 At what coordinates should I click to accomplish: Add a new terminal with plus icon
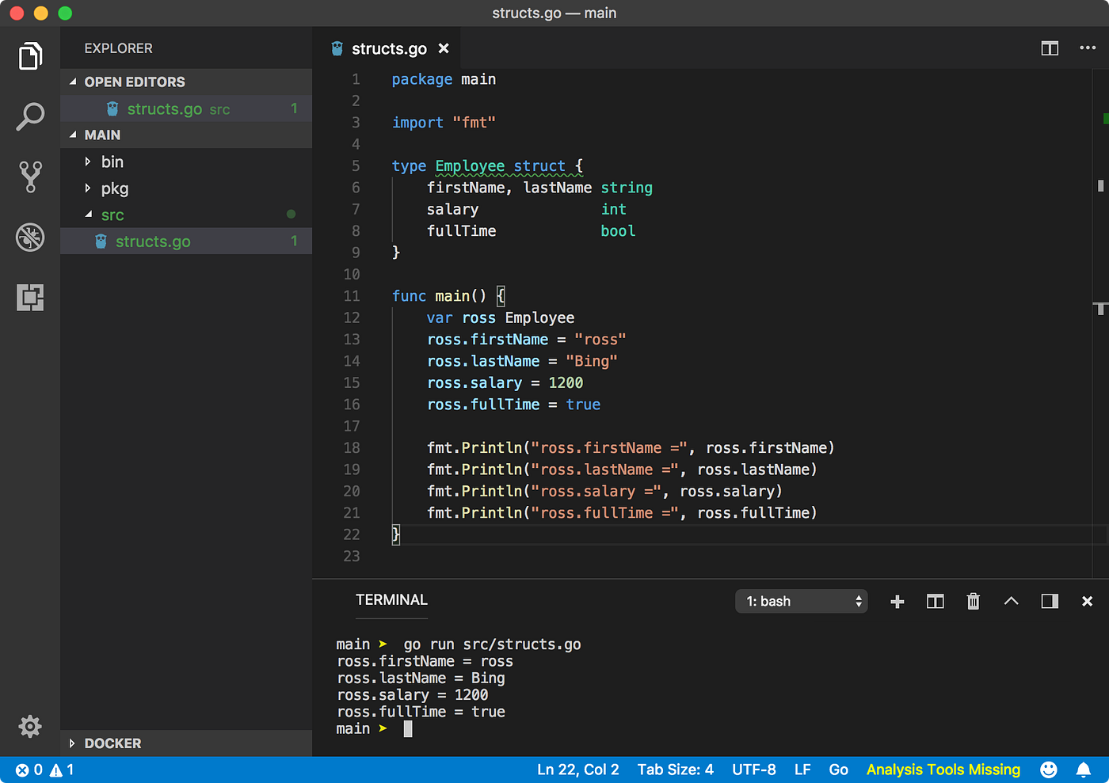coord(897,602)
